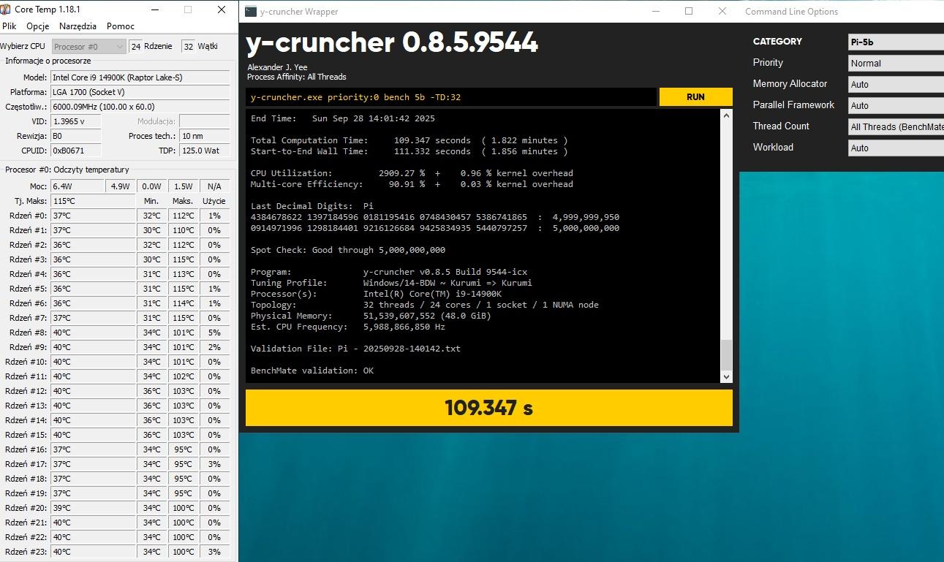Maximize the y-cruncher Wrapper window
944x562 pixels.
click(x=689, y=11)
